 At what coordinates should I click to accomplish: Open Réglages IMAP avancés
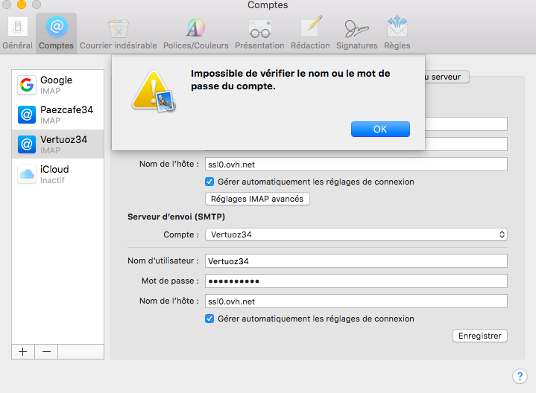256,199
